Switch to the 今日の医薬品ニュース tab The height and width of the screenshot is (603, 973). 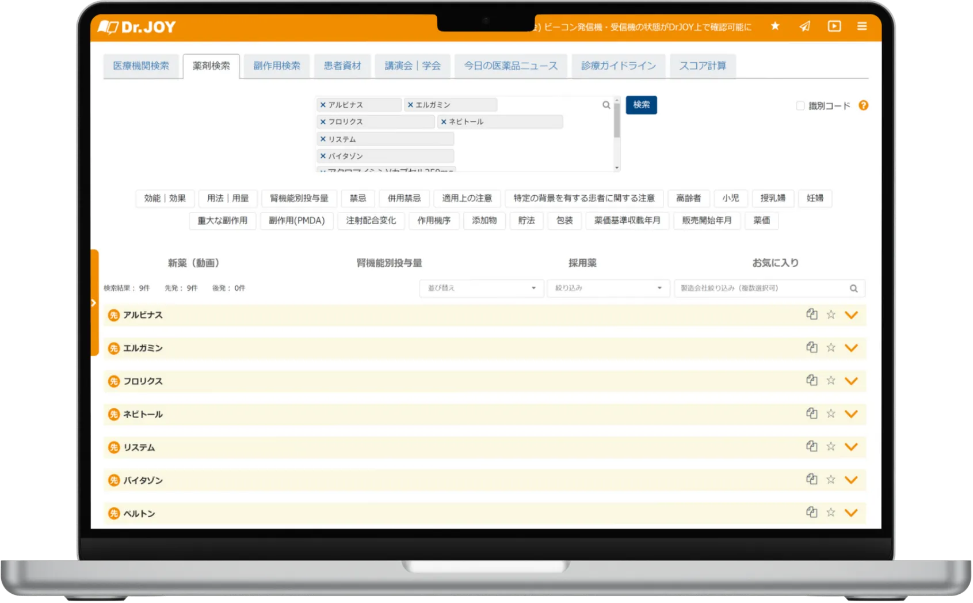pos(511,66)
